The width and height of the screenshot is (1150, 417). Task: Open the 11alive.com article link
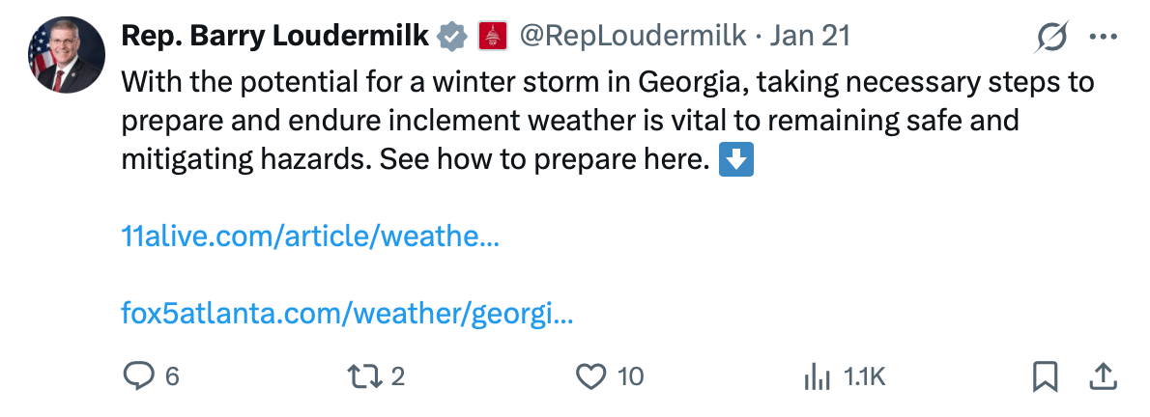click(x=309, y=236)
